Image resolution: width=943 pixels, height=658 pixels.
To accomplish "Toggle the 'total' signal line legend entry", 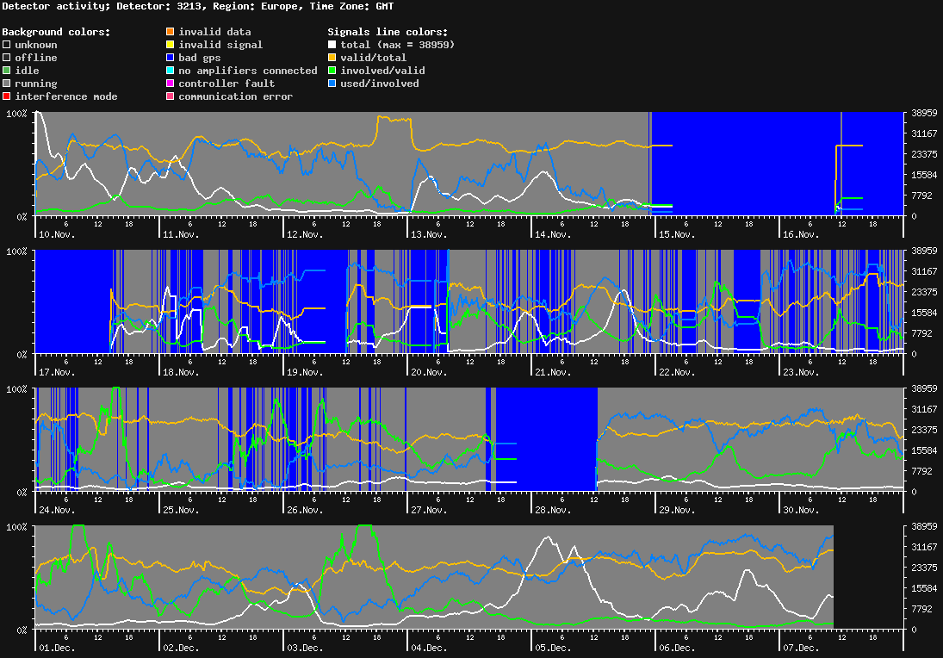I will pyautogui.click(x=332, y=45).
